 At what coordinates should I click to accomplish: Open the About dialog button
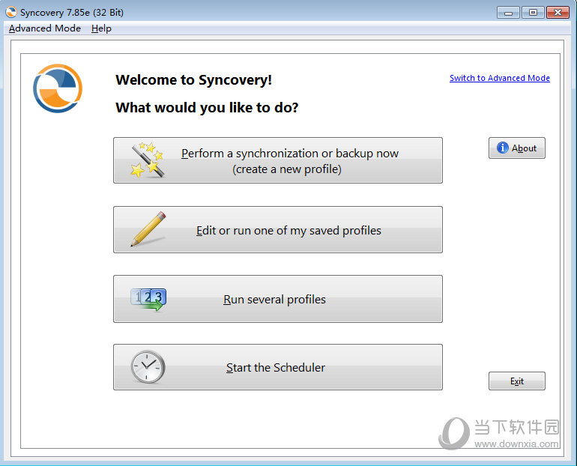(516, 148)
